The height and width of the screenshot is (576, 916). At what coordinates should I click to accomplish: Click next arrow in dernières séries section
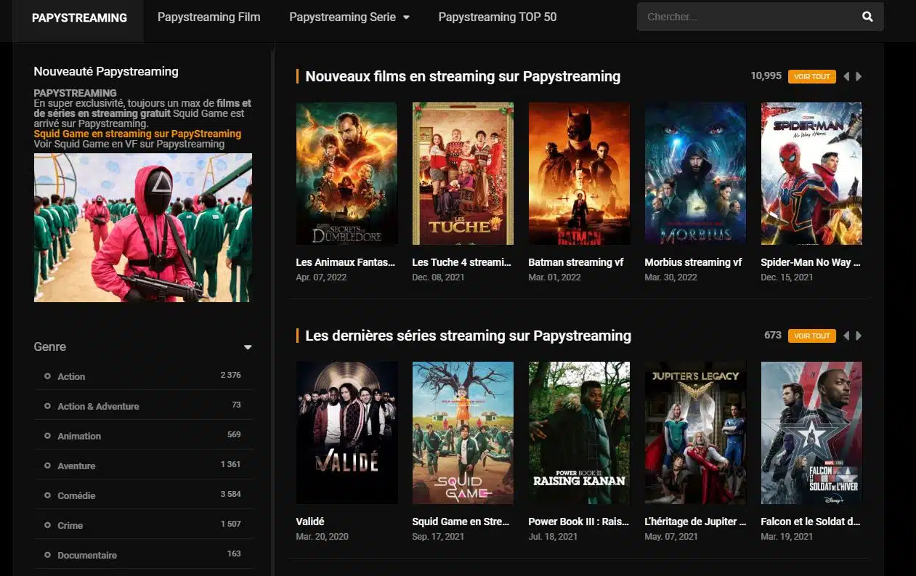[x=859, y=336]
